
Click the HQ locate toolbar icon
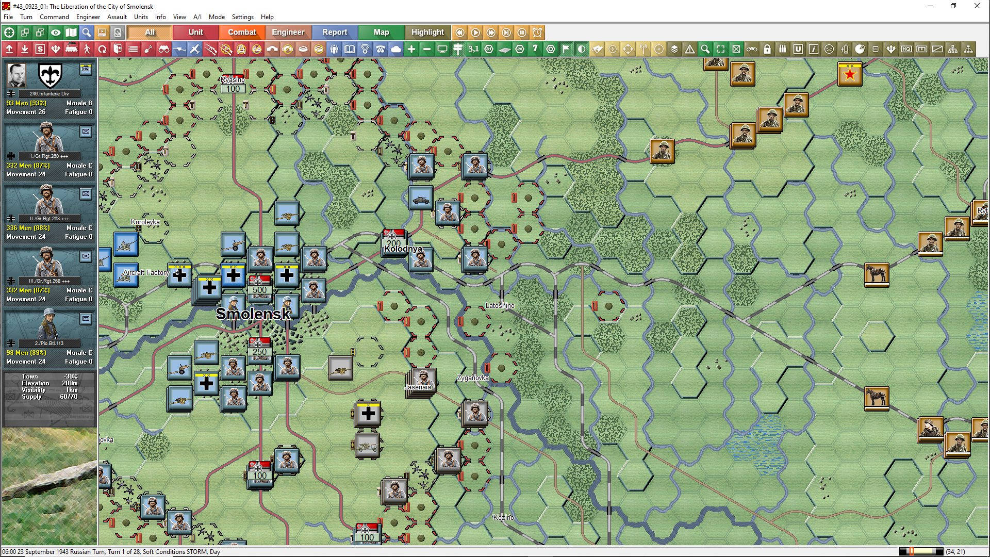(906, 49)
